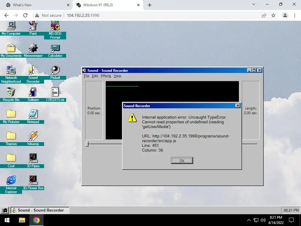Click the Widbows Start button

click(5, 210)
